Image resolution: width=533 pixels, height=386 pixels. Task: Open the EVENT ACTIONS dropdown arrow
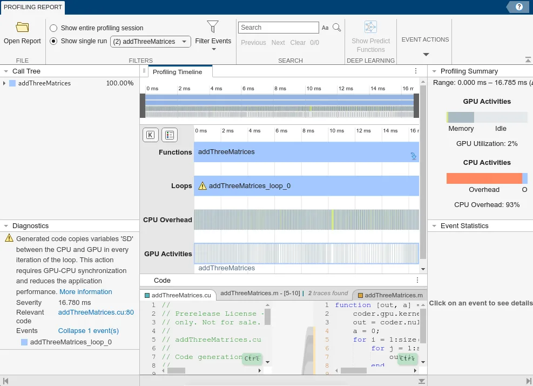pyautogui.click(x=426, y=54)
